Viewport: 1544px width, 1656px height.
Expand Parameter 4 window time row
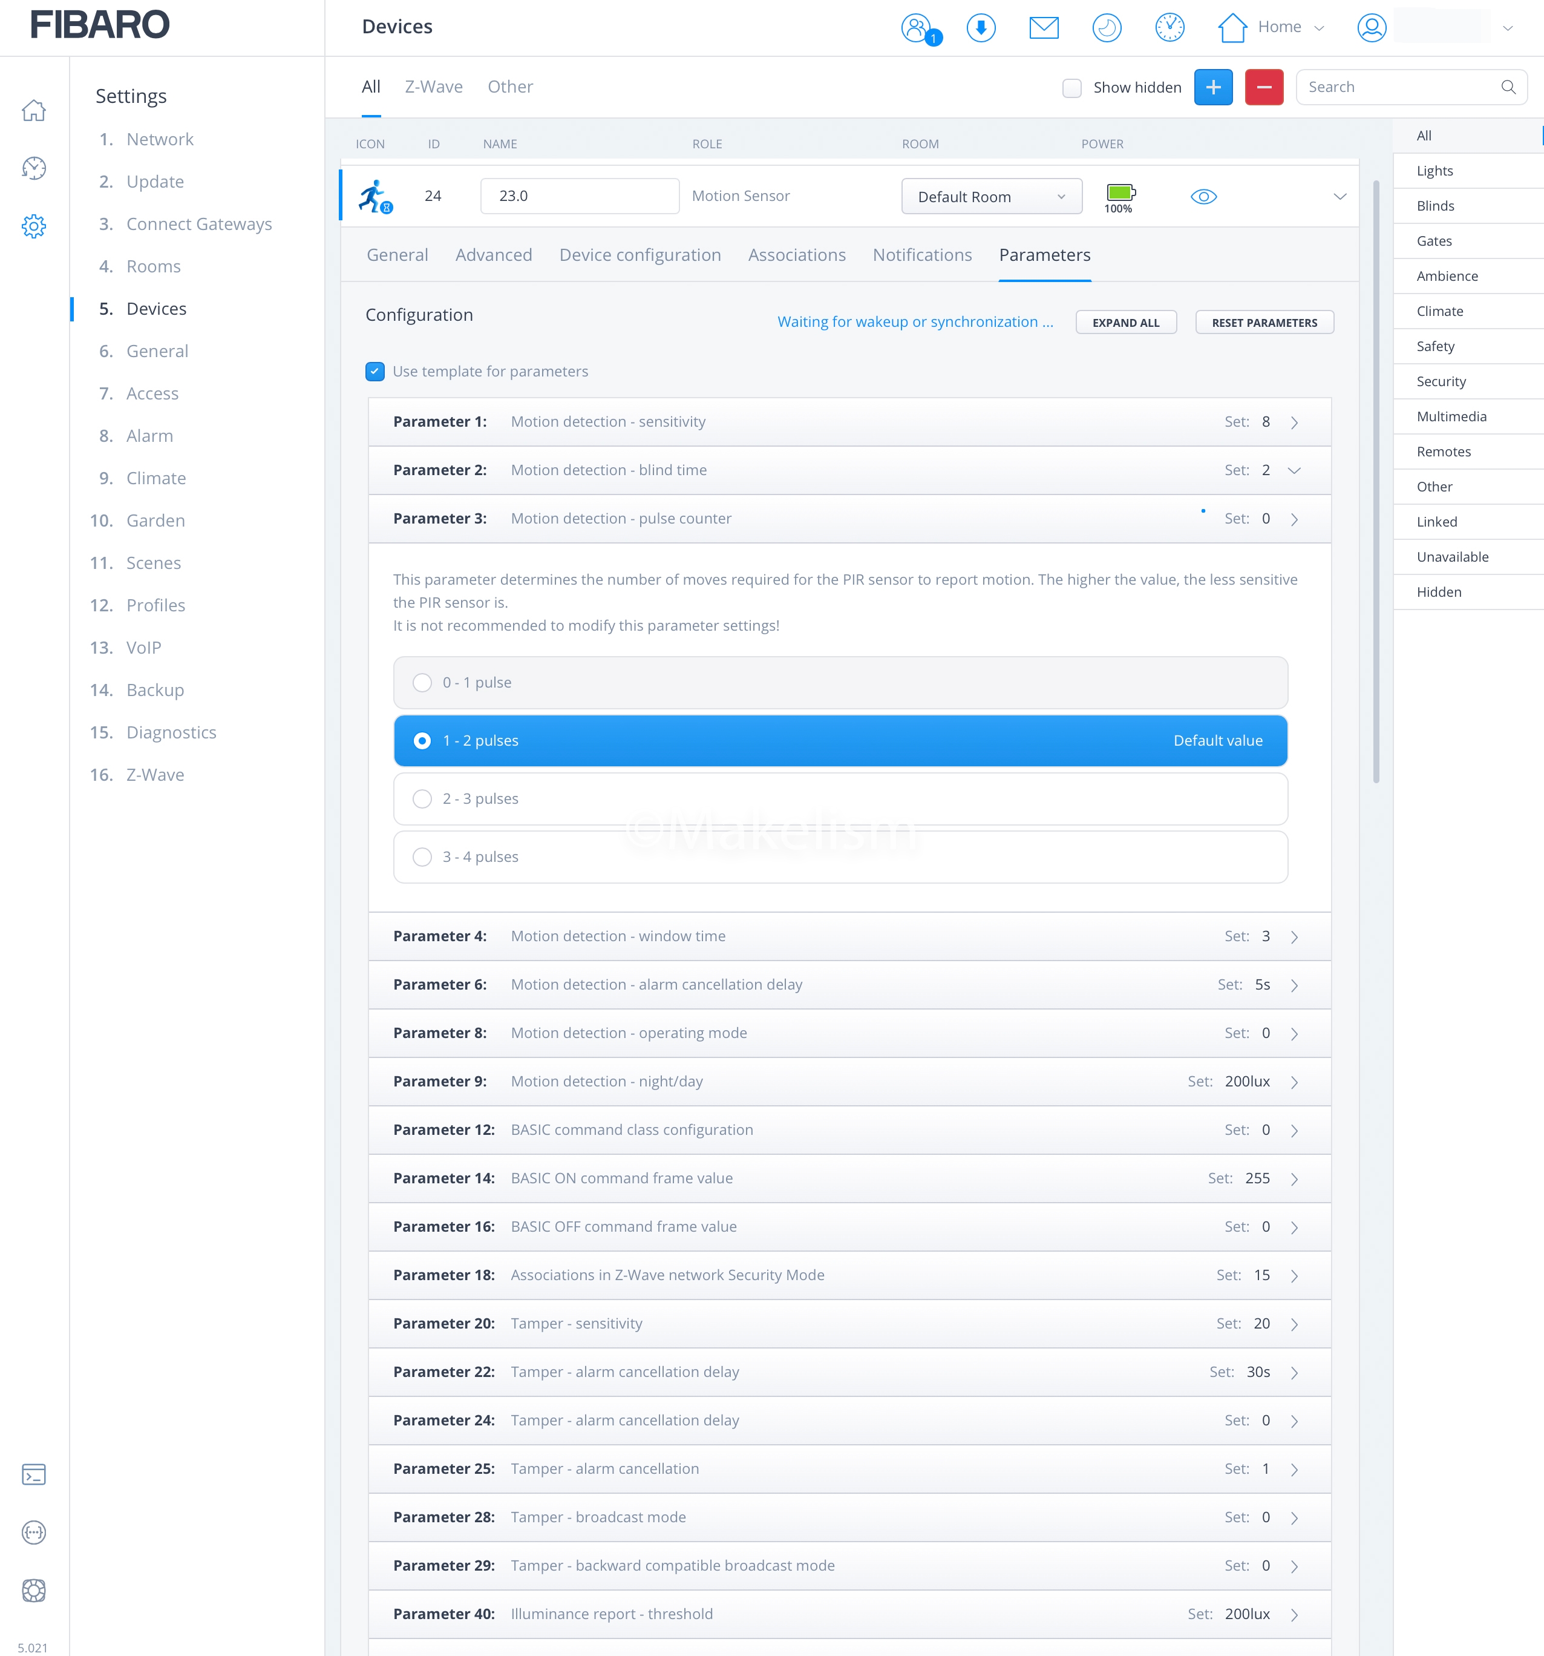pos(1294,937)
